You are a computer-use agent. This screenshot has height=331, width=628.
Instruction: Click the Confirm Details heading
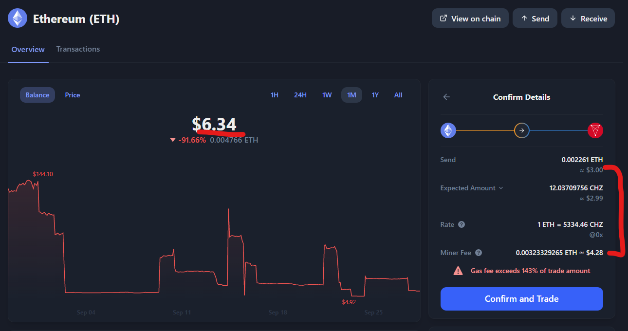tap(521, 97)
